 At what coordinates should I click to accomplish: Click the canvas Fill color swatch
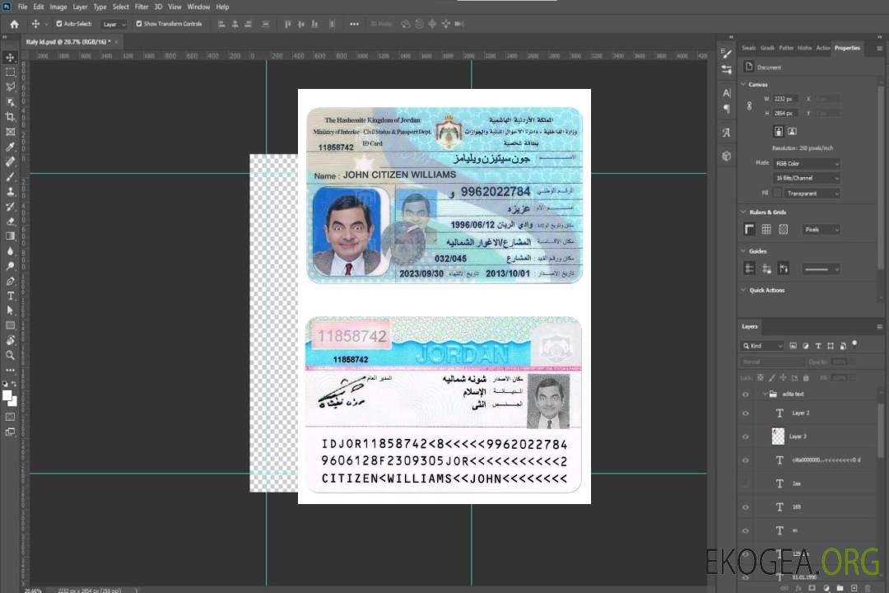(x=778, y=194)
